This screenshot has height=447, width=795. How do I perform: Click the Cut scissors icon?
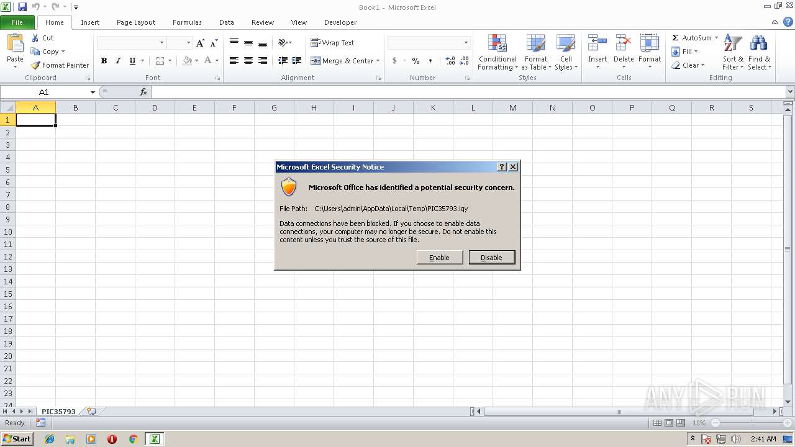(35, 38)
